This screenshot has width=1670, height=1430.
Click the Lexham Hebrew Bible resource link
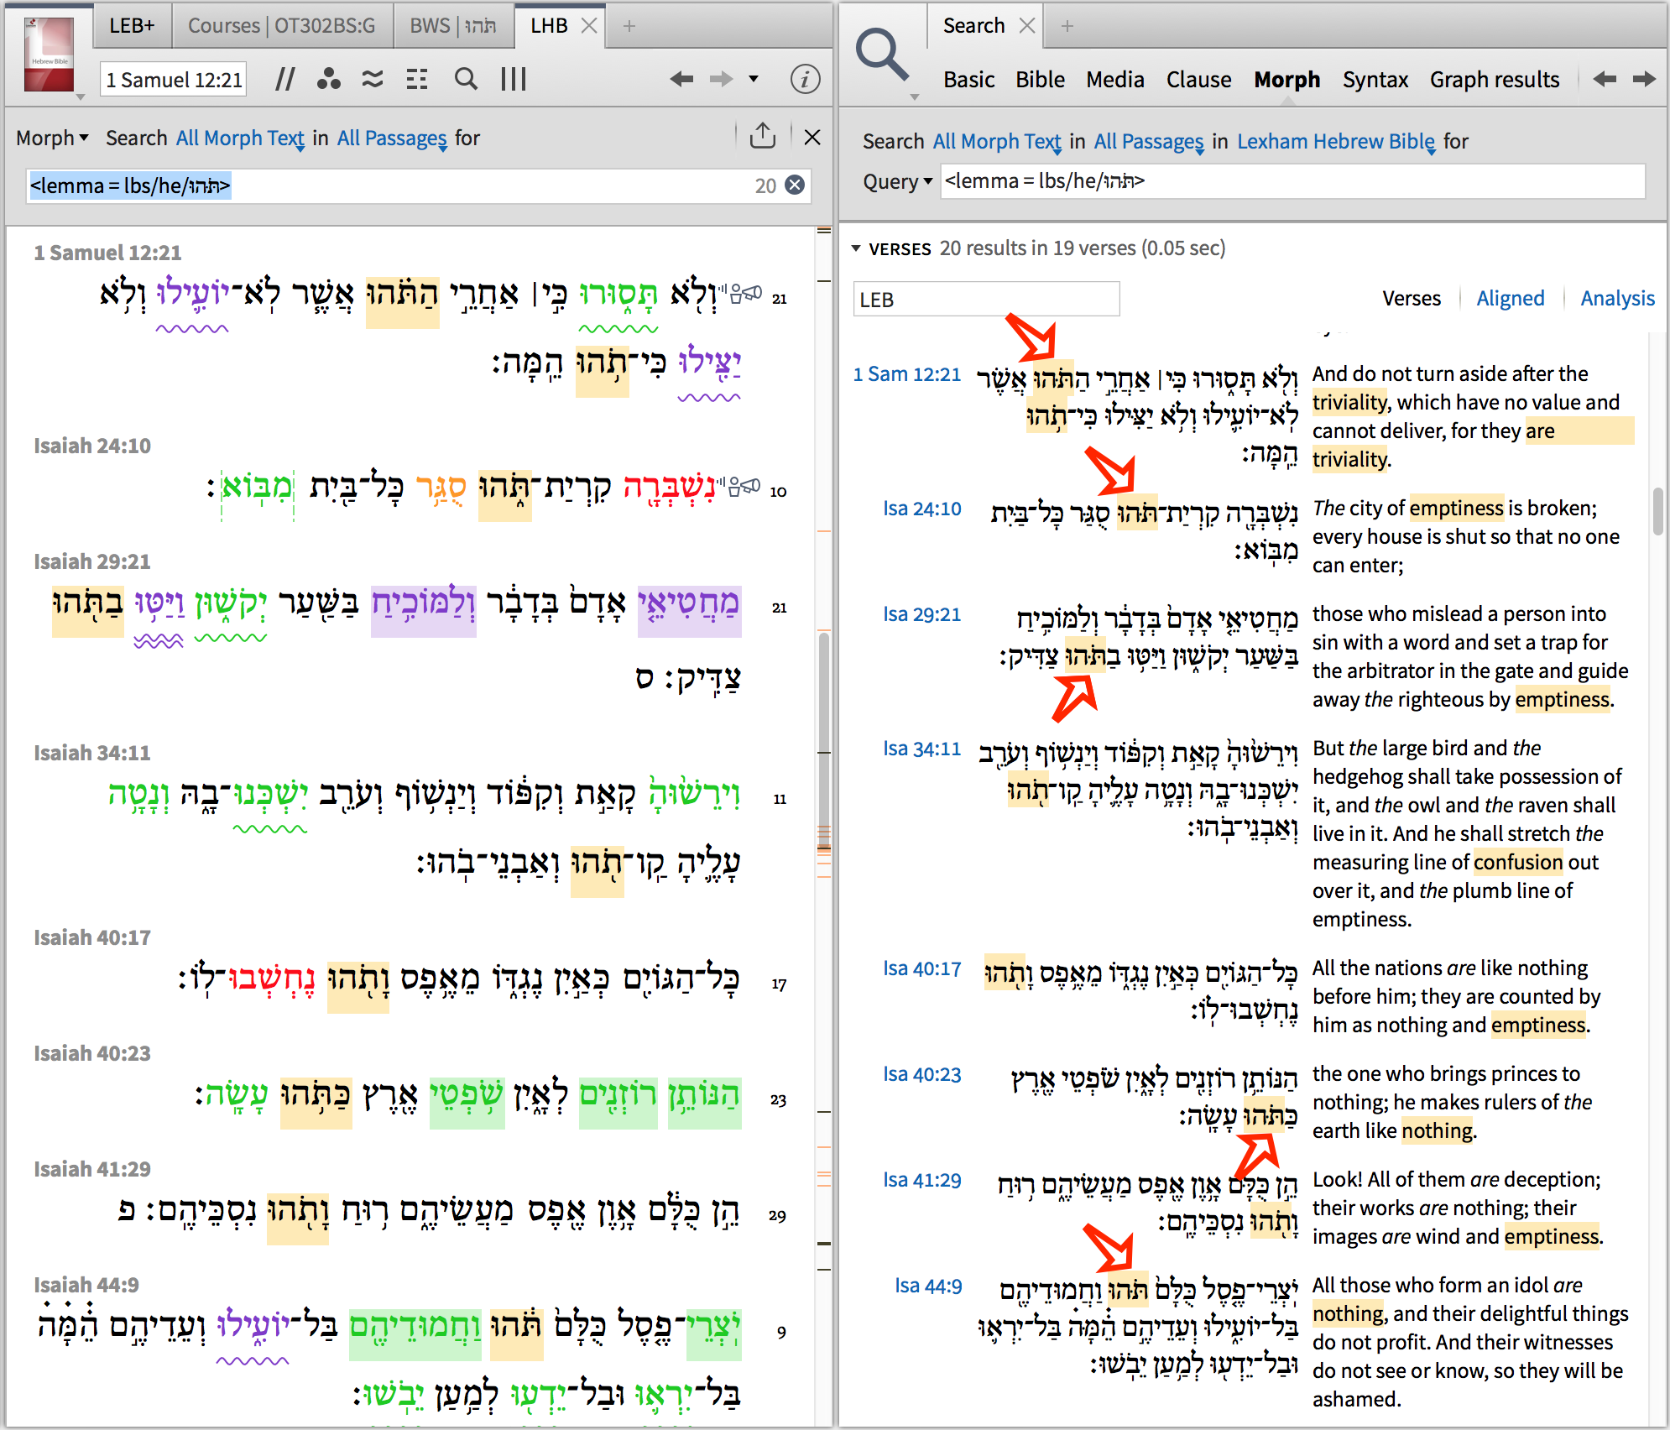tap(1336, 141)
